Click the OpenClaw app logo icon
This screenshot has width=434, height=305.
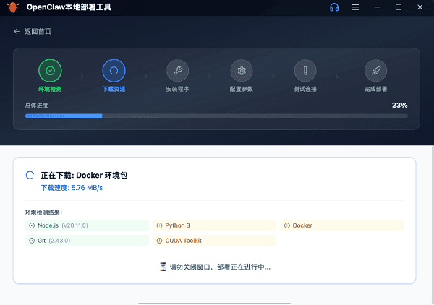pyautogui.click(x=13, y=7)
